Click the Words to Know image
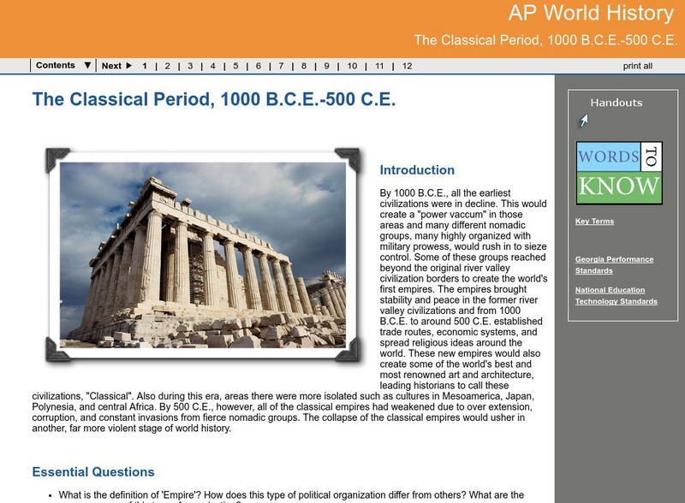Image resolution: width=685 pixels, height=503 pixels. [x=619, y=173]
